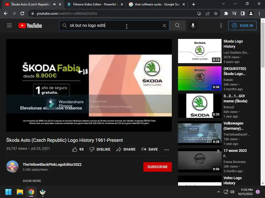Like the video with thumbs up

pos(78,149)
